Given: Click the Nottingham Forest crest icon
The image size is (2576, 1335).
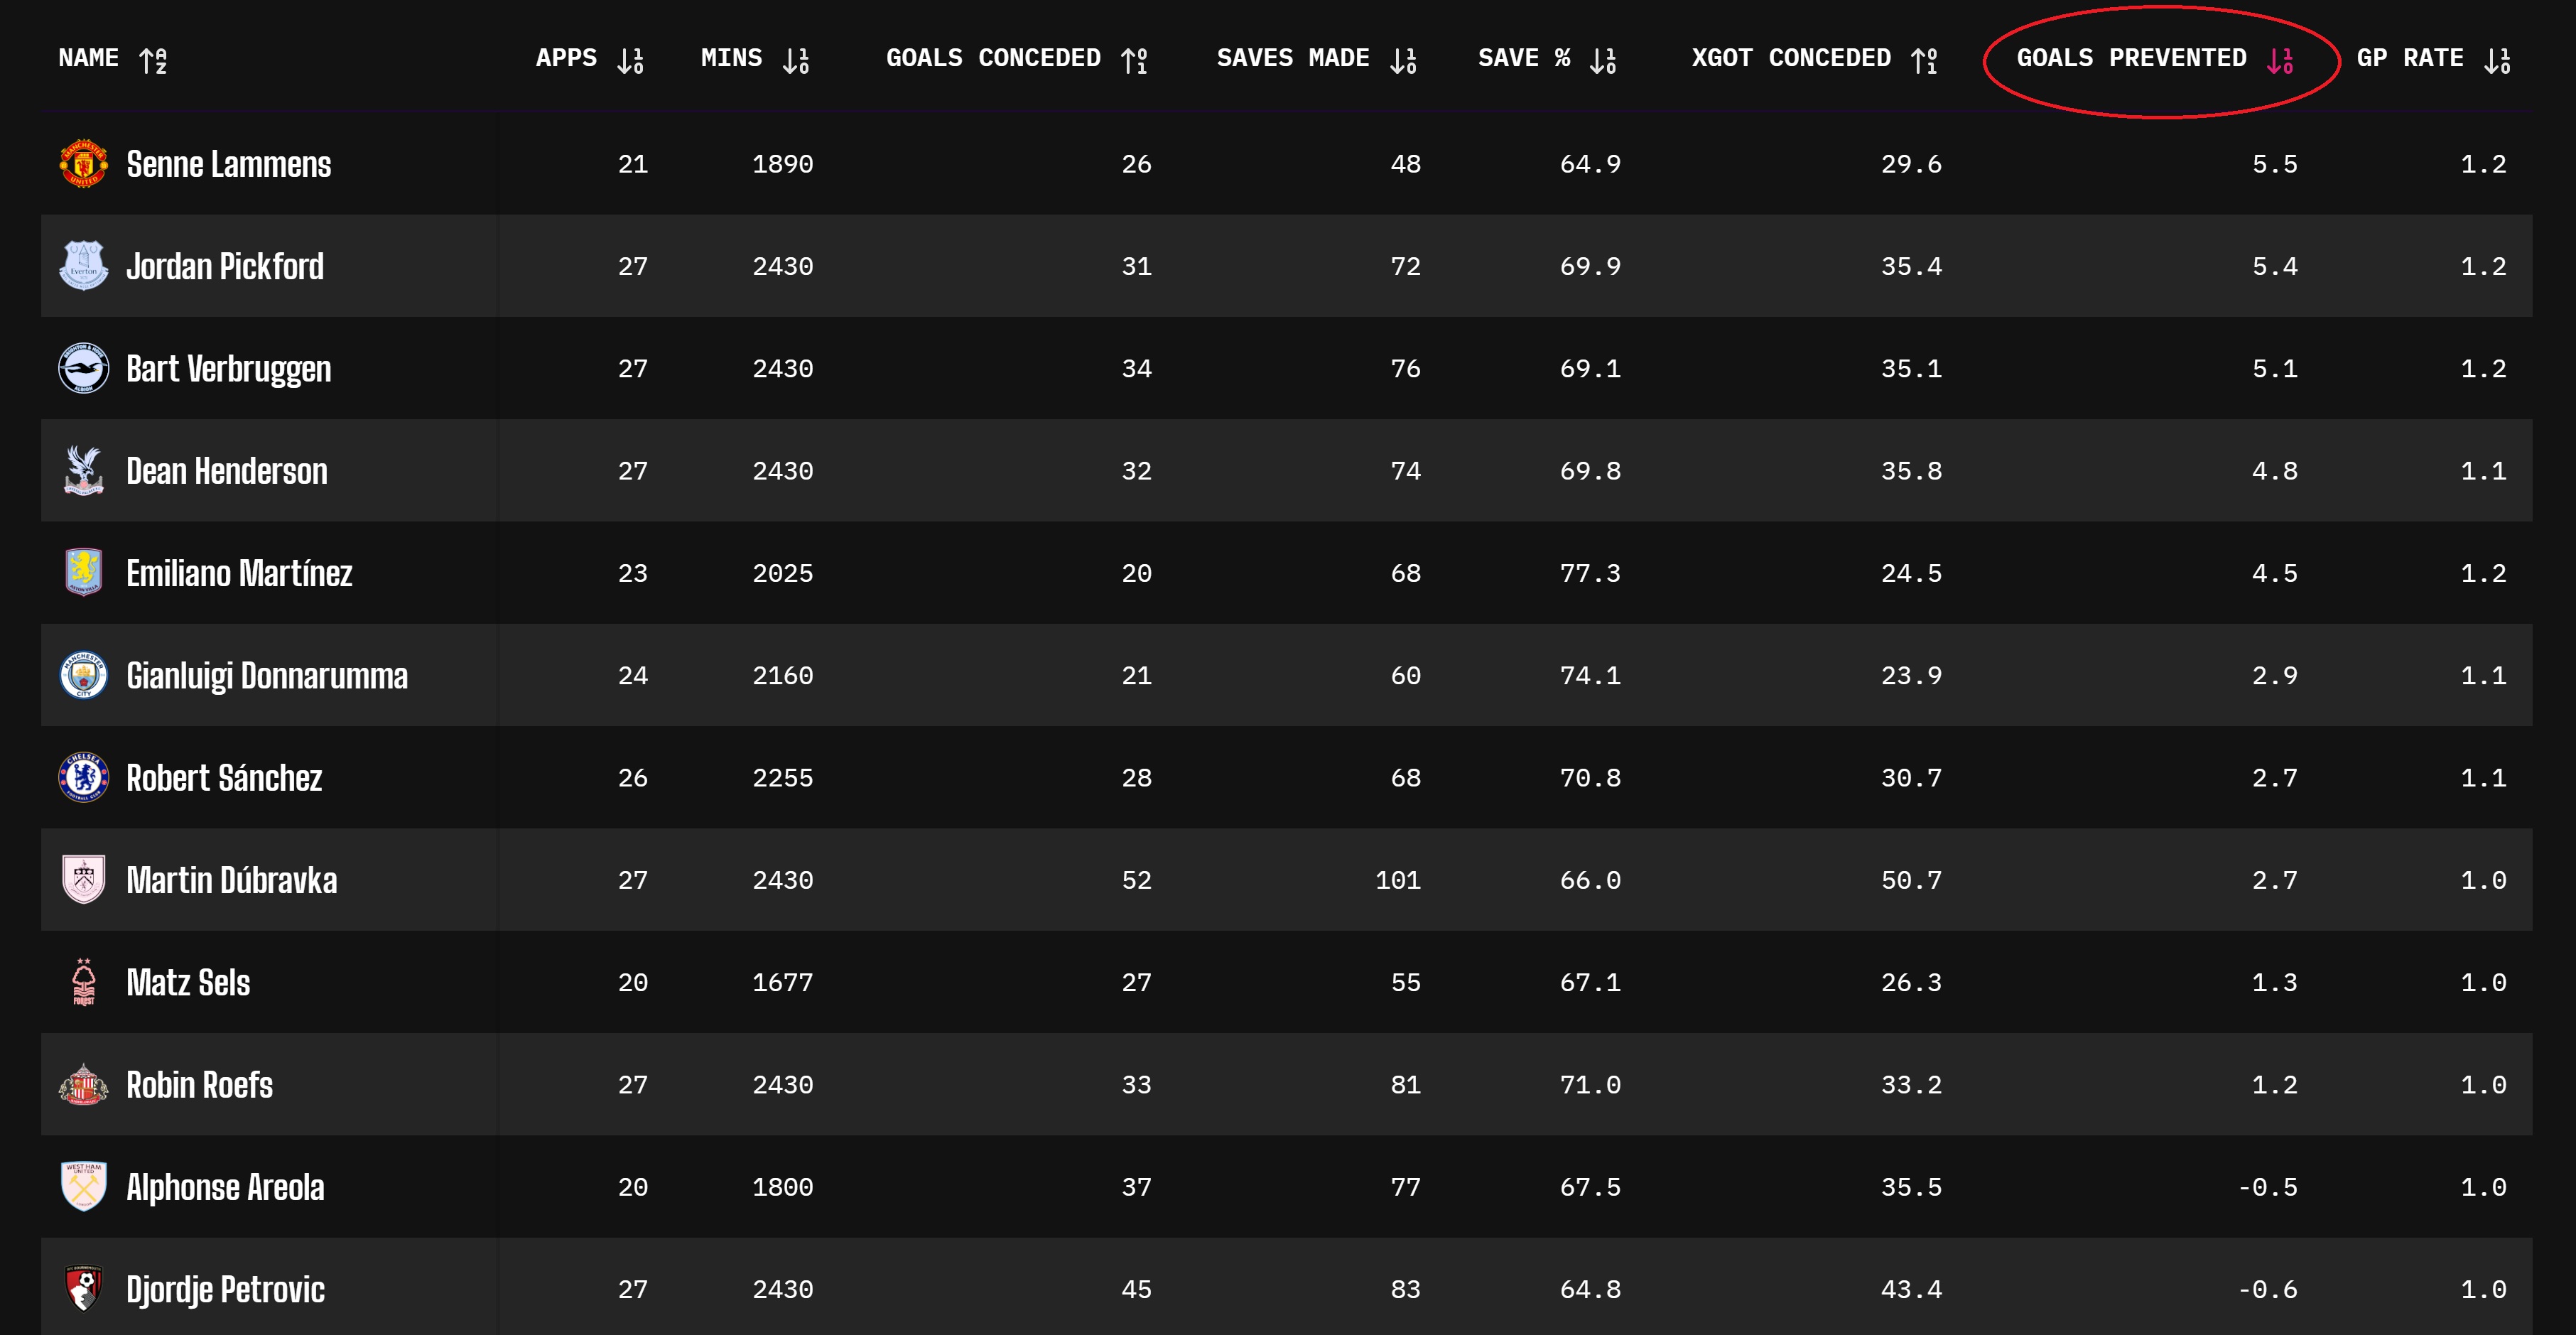Looking at the screenshot, I should click(x=83, y=982).
